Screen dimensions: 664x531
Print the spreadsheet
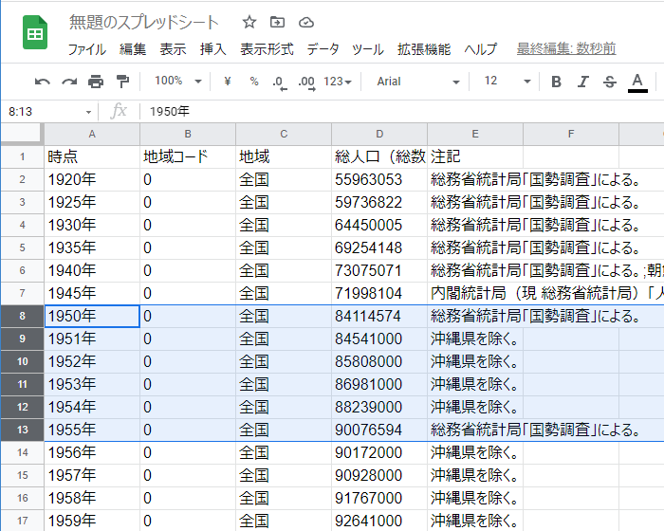pos(96,82)
